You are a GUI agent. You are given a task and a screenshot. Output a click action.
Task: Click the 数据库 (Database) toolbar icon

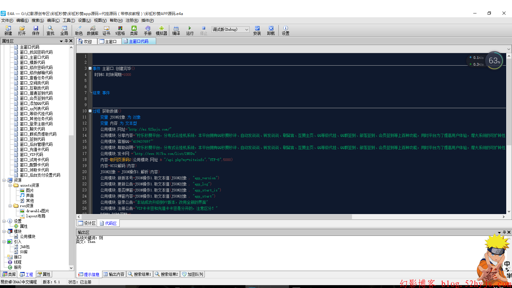tap(92, 30)
